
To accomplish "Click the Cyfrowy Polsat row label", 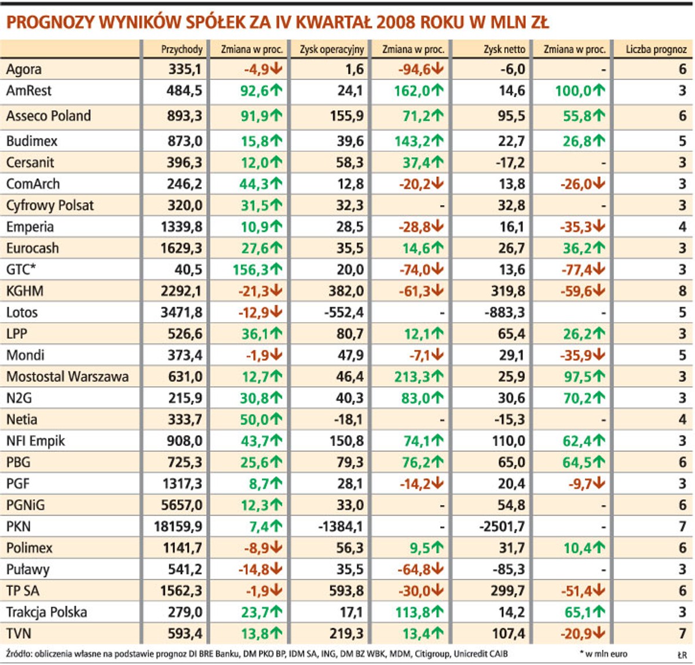I will pos(50,206).
